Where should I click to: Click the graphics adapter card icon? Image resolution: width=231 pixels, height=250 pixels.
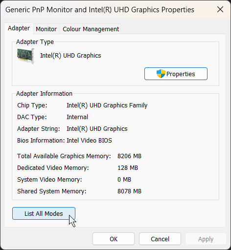(26, 56)
